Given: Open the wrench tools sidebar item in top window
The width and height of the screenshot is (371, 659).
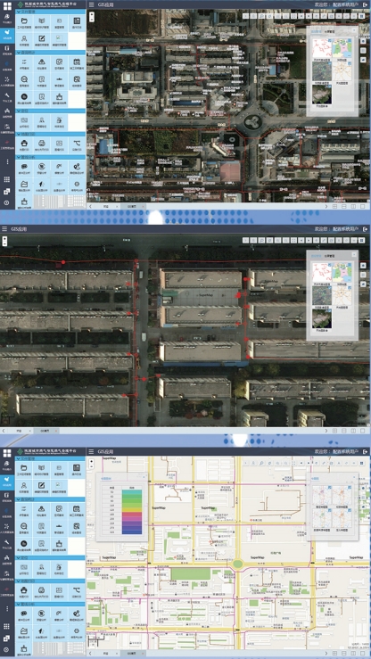Looking at the screenshot, I should pos(7,96).
